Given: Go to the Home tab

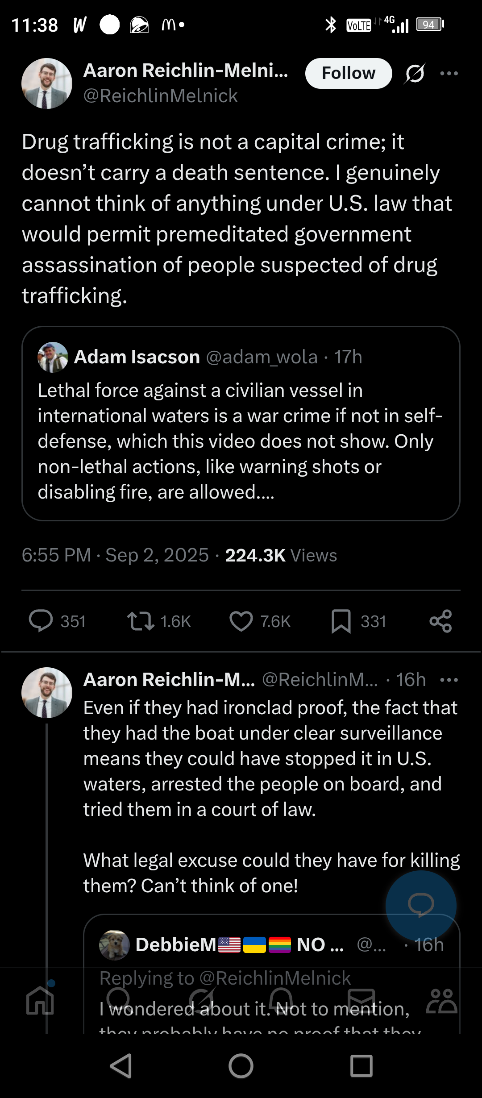Looking at the screenshot, I should pos(40,1001).
